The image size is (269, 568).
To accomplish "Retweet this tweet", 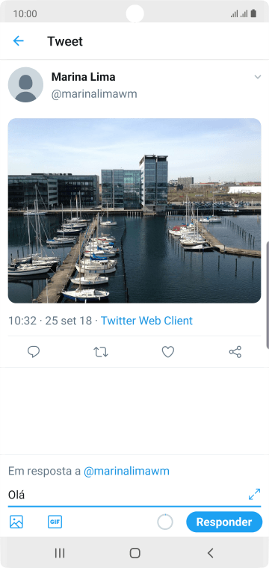I will click(101, 352).
